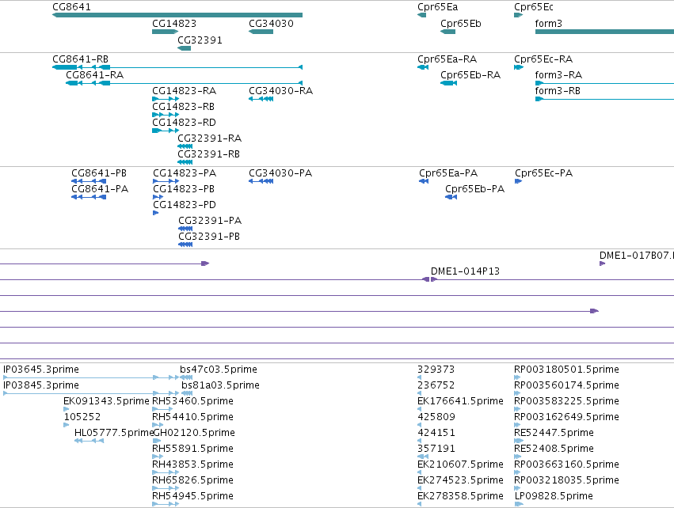Click the CG32391-RA transcript label
Viewport: 674px width, 508px height.
click(x=209, y=138)
